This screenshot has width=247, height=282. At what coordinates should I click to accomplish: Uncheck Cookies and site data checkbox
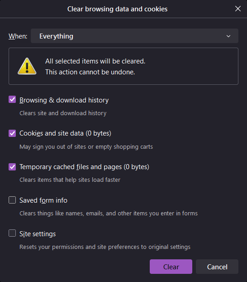point(12,133)
